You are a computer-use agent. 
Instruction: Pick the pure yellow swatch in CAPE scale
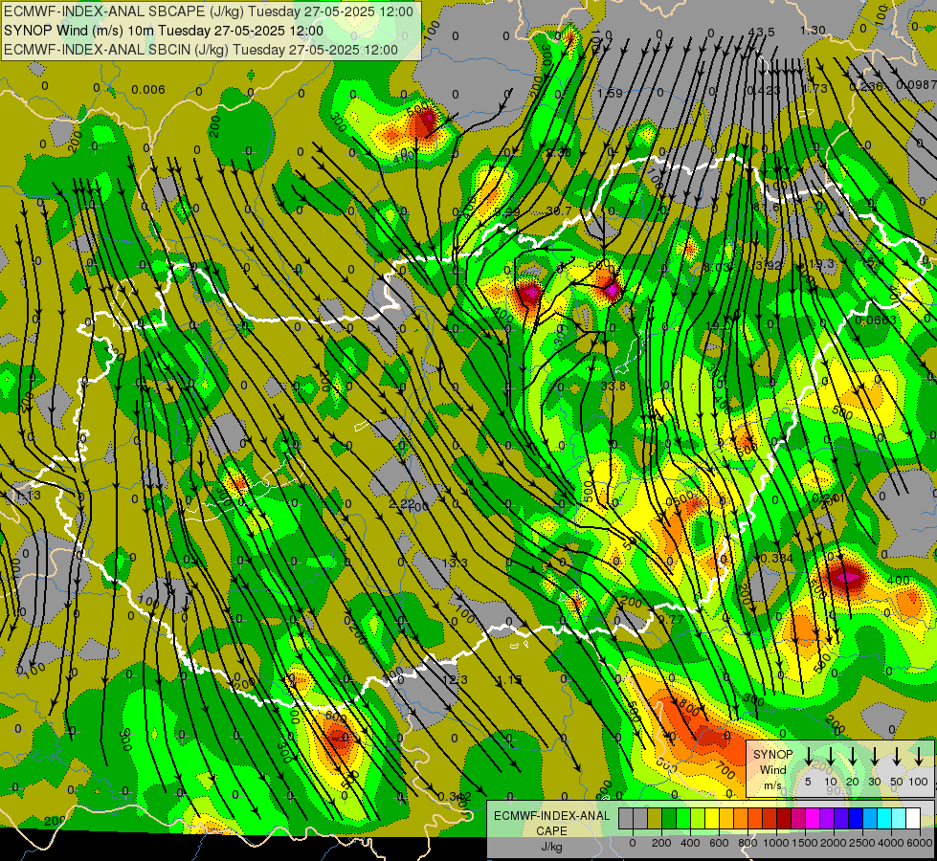[x=712, y=818]
